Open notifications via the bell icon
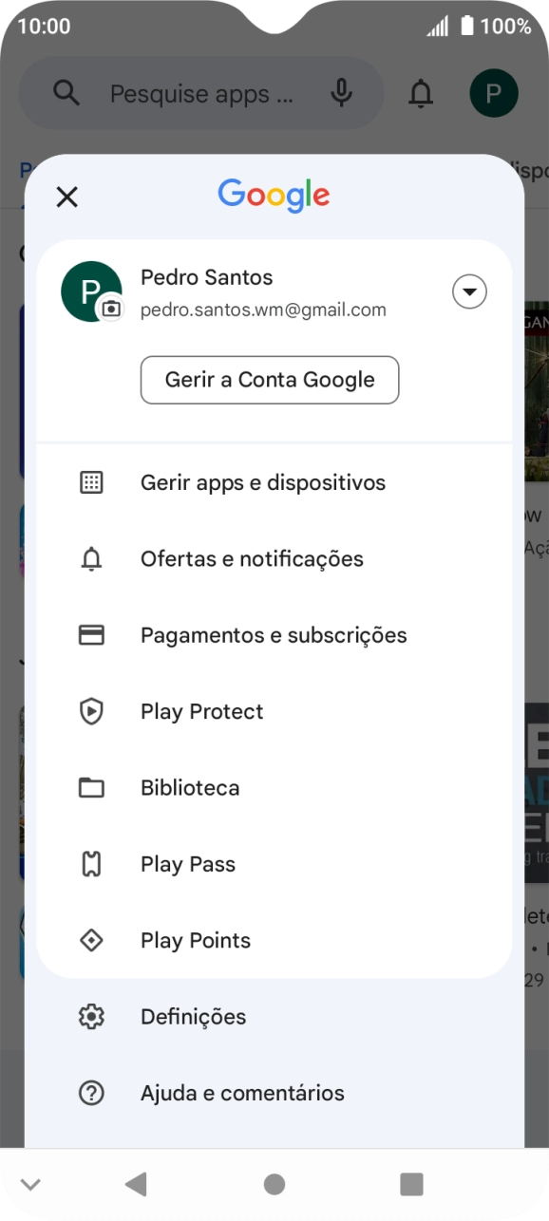This screenshot has width=549, height=1221. pos(421,92)
